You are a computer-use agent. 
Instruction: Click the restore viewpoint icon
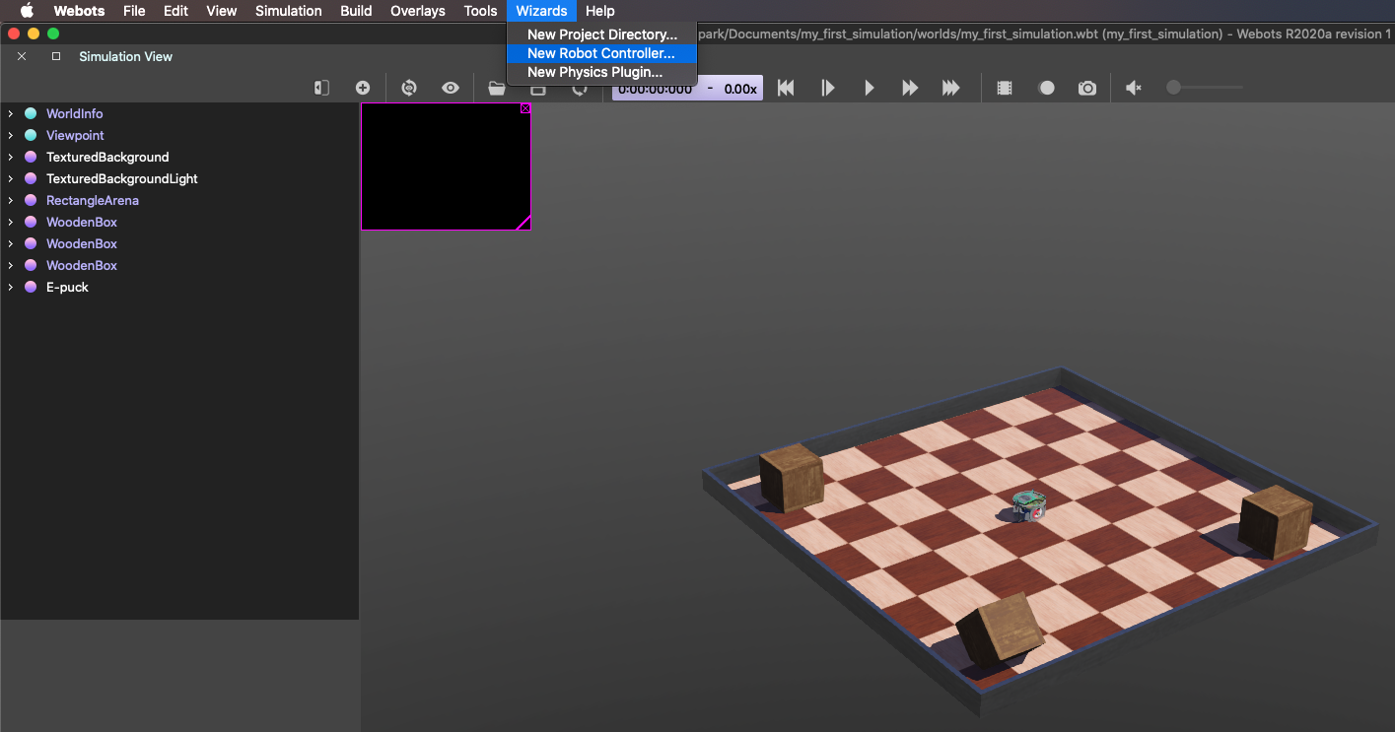pos(409,88)
